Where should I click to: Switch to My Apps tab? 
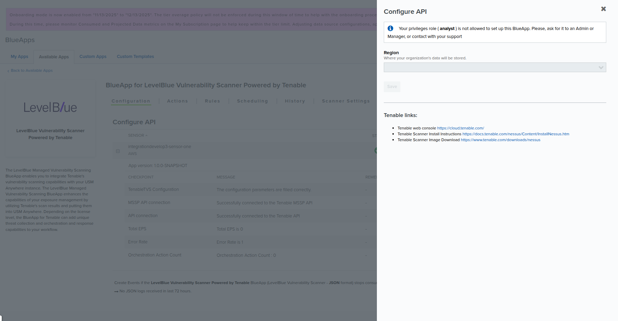pyautogui.click(x=19, y=57)
